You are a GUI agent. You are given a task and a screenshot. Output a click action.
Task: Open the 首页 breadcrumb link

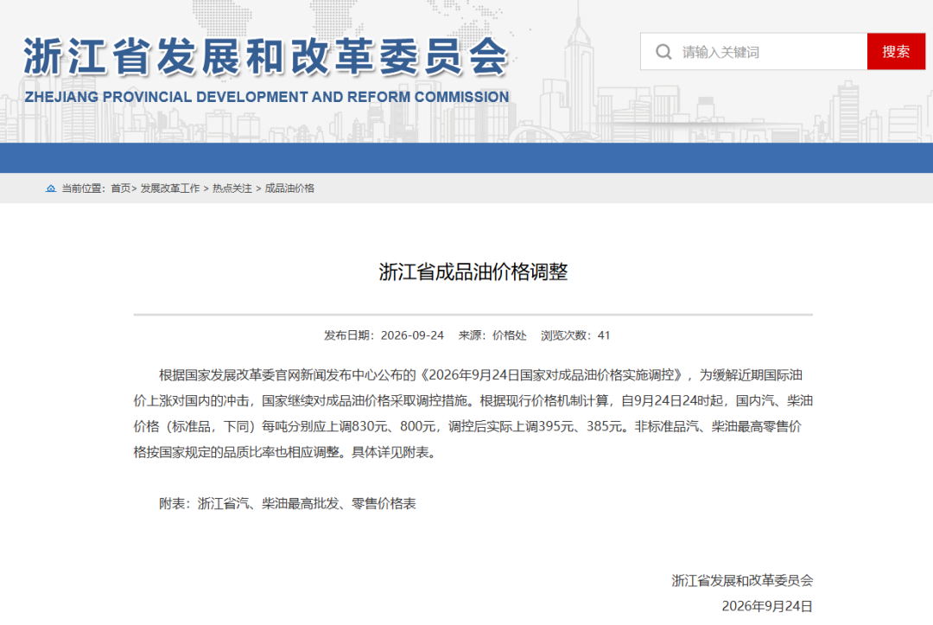pyautogui.click(x=121, y=188)
